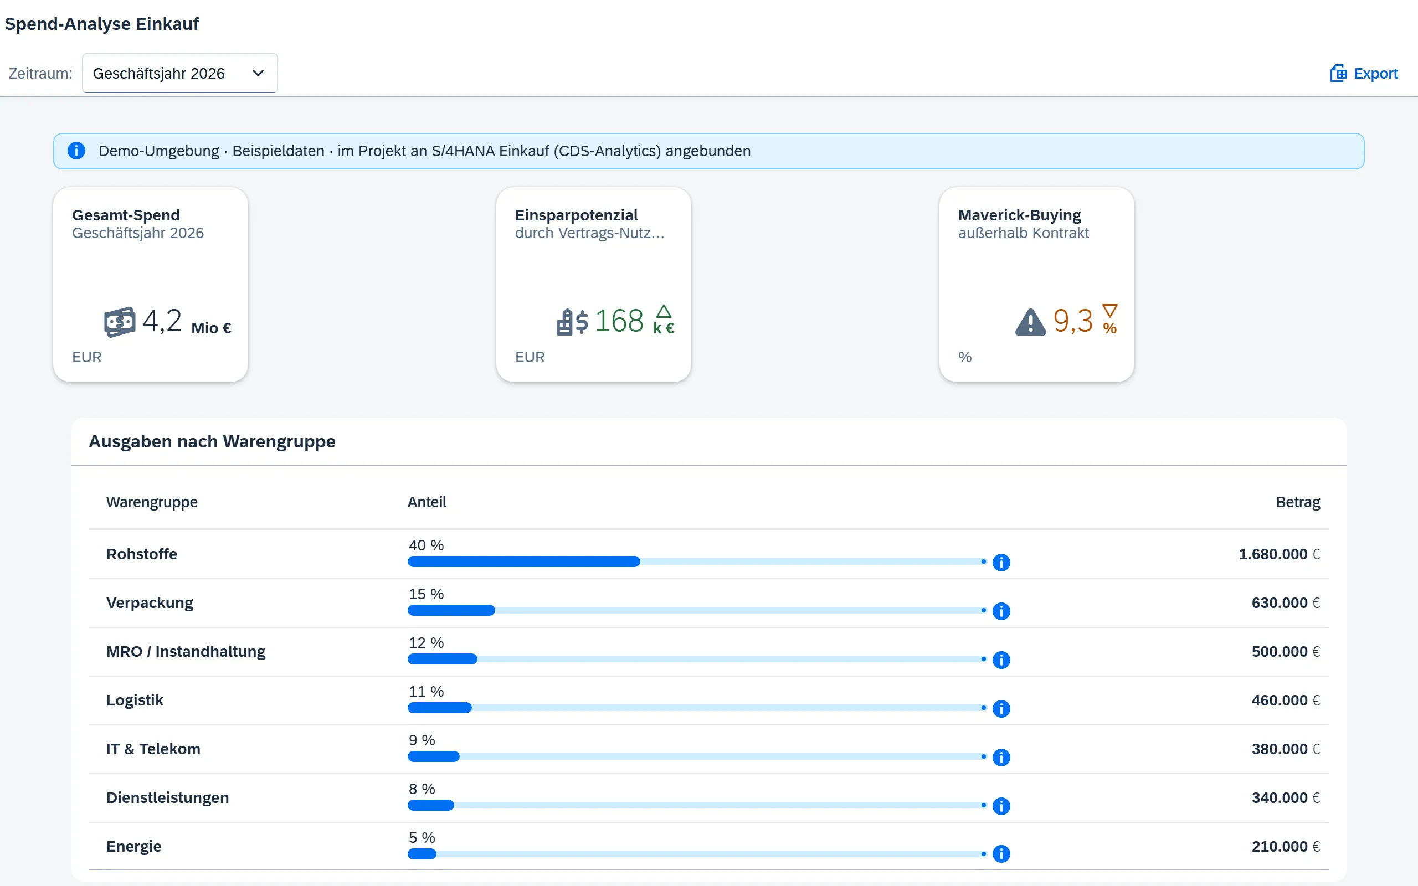Click the Demo-Umgebung Beispieldaten banner text
The height and width of the screenshot is (886, 1418).
point(424,151)
